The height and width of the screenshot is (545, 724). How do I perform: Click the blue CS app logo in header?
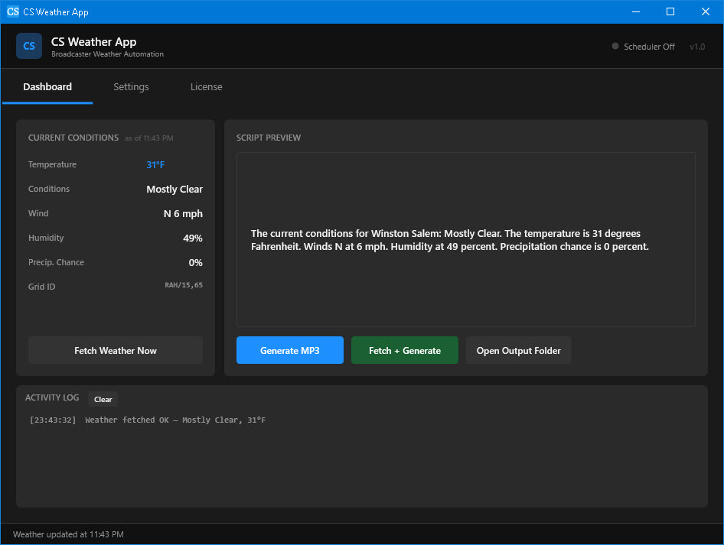coord(29,46)
